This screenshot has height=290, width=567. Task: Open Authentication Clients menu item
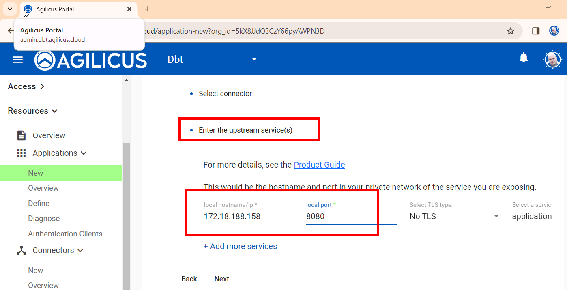point(65,234)
